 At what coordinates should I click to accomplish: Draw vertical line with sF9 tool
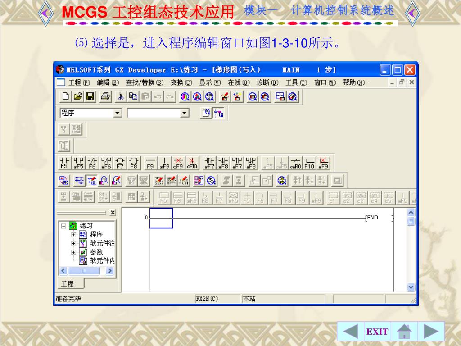coord(164,163)
